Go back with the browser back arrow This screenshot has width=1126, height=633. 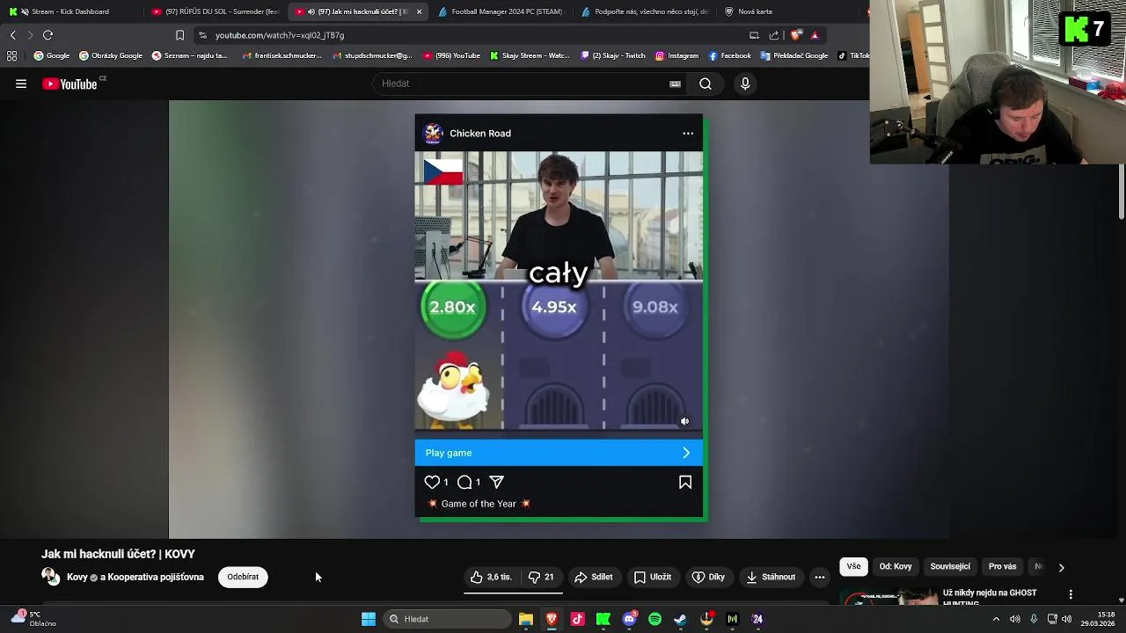click(x=12, y=35)
